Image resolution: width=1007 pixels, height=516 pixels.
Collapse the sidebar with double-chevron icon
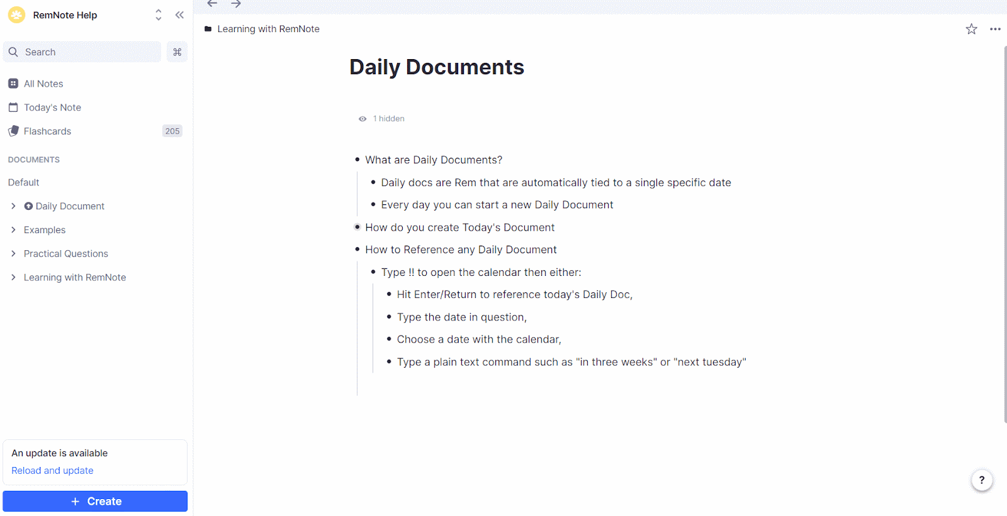[x=179, y=15]
